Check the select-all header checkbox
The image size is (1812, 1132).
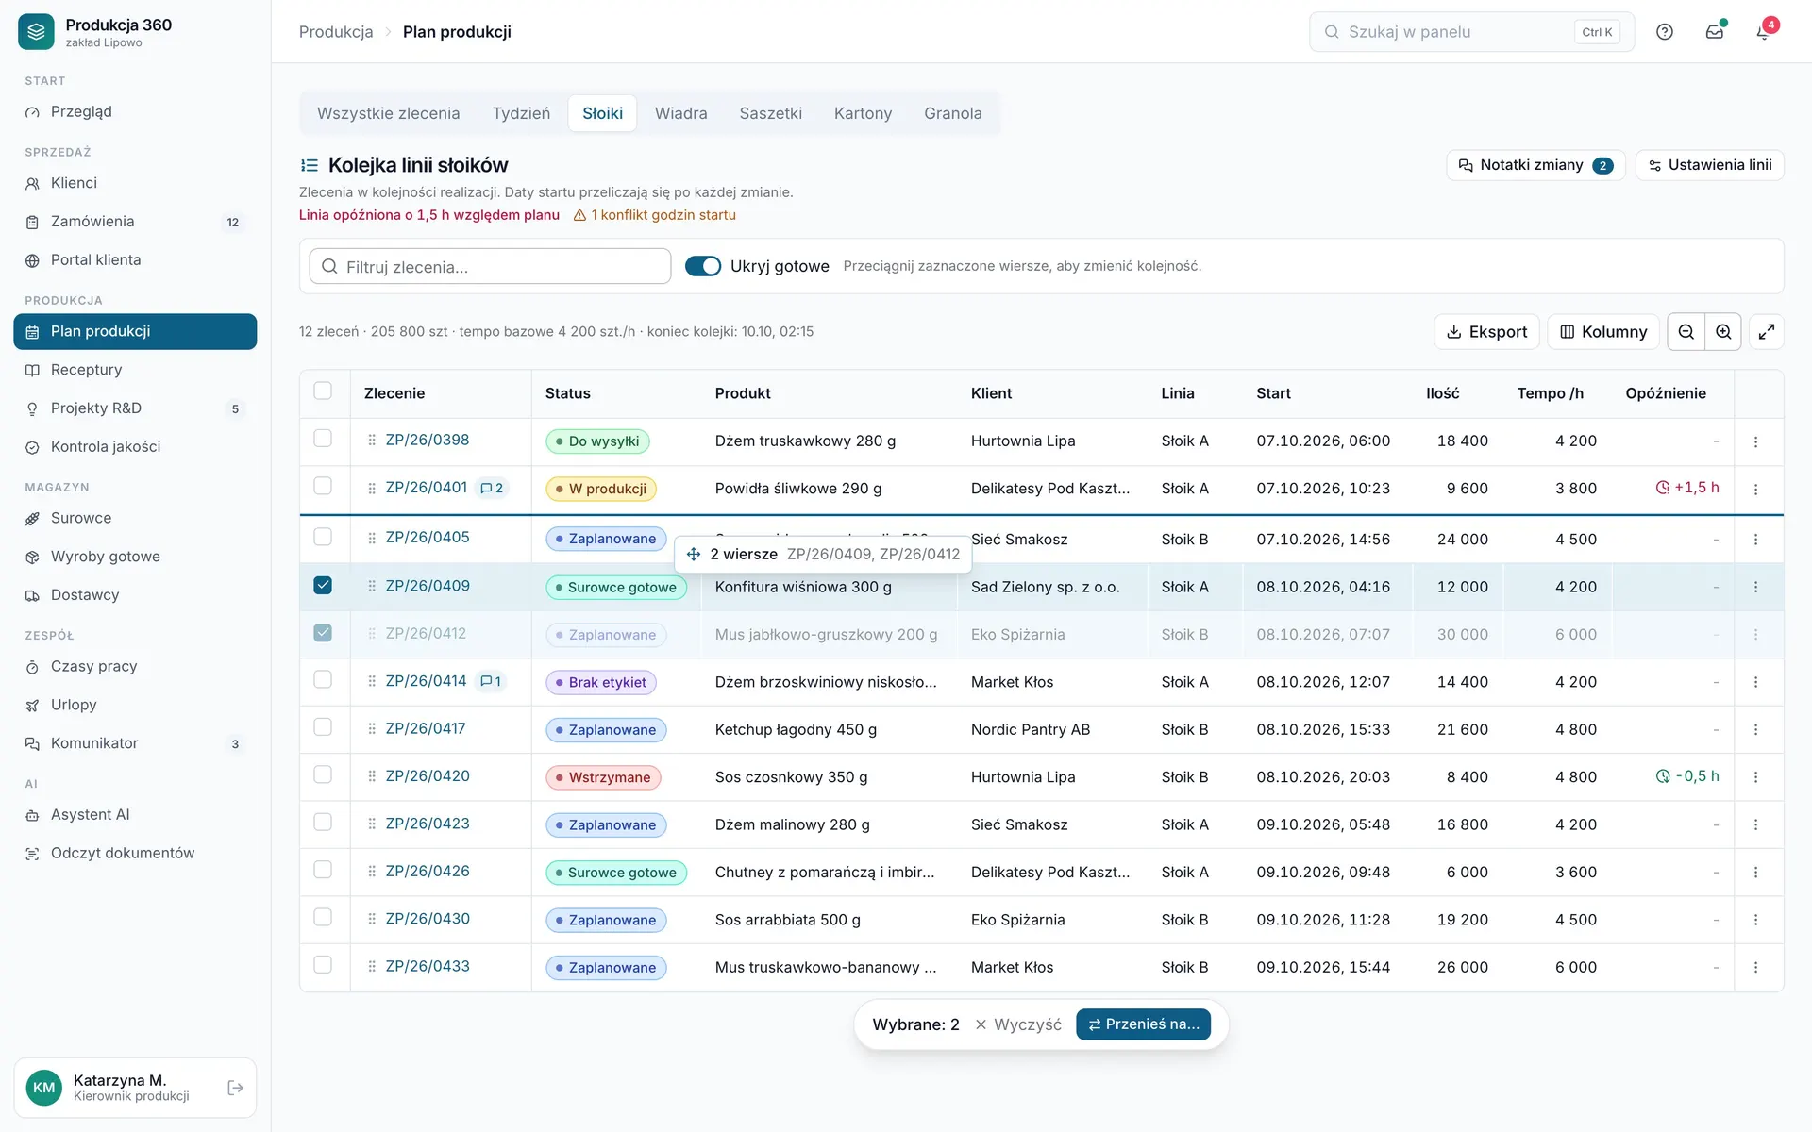point(323,391)
